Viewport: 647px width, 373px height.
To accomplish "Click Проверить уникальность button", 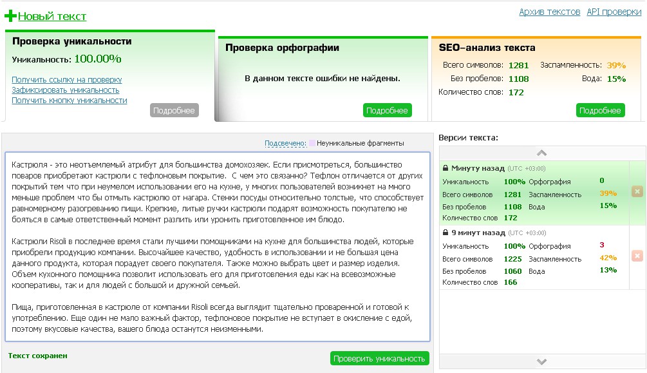I will 379,358.
